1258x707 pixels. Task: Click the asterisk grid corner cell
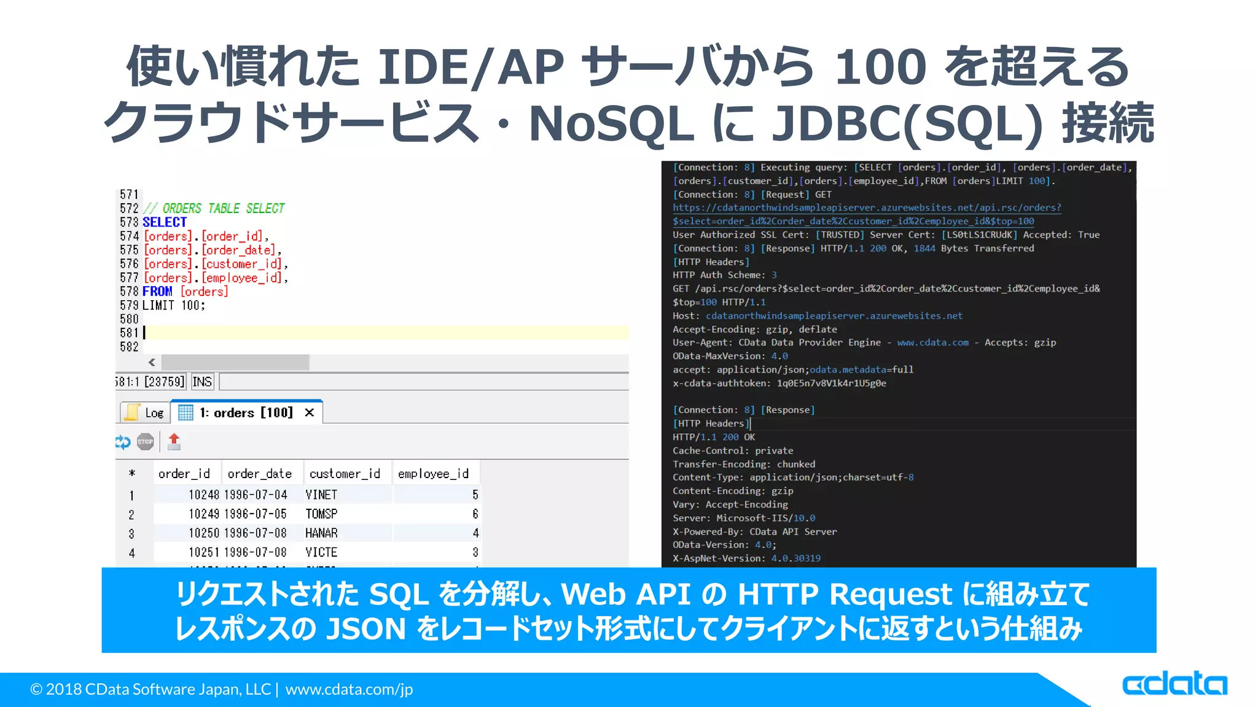point(132,473)
